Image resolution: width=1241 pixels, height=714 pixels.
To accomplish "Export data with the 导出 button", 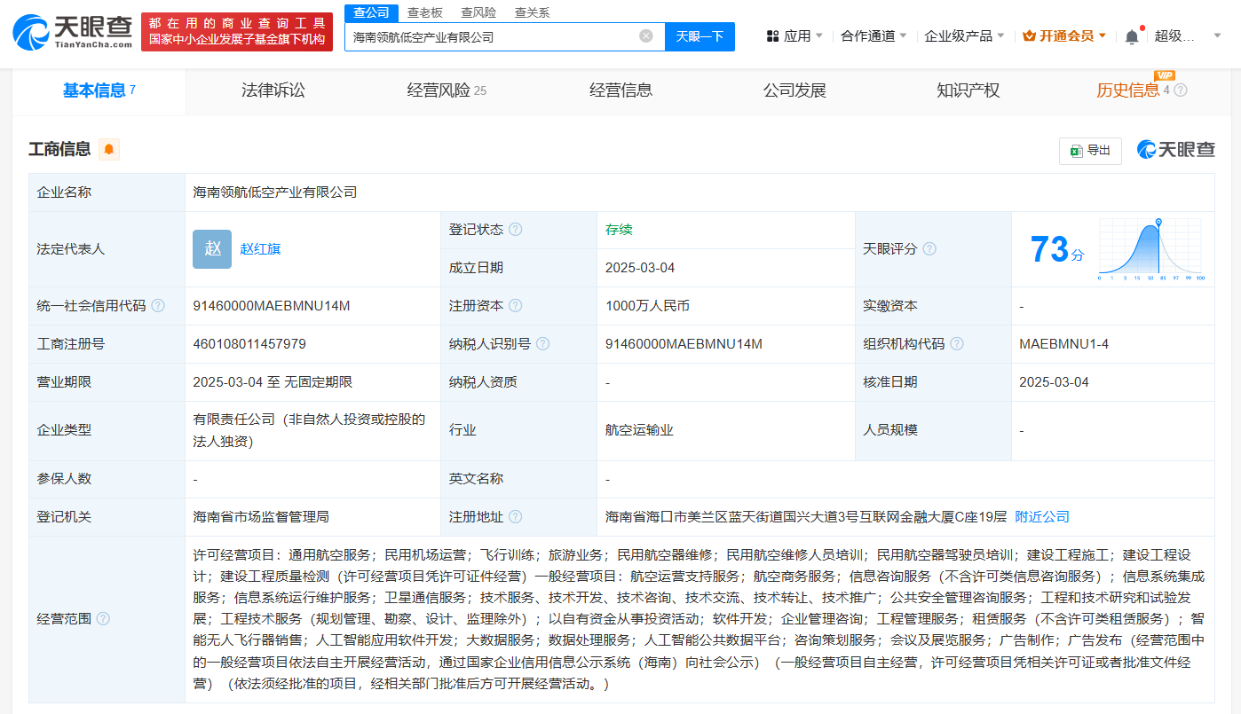I will click(1090, 151).
